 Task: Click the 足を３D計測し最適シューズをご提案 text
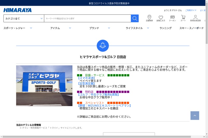coord(102,86)
